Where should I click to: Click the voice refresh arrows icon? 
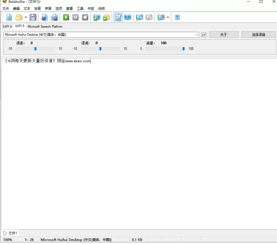pos(204,35)
